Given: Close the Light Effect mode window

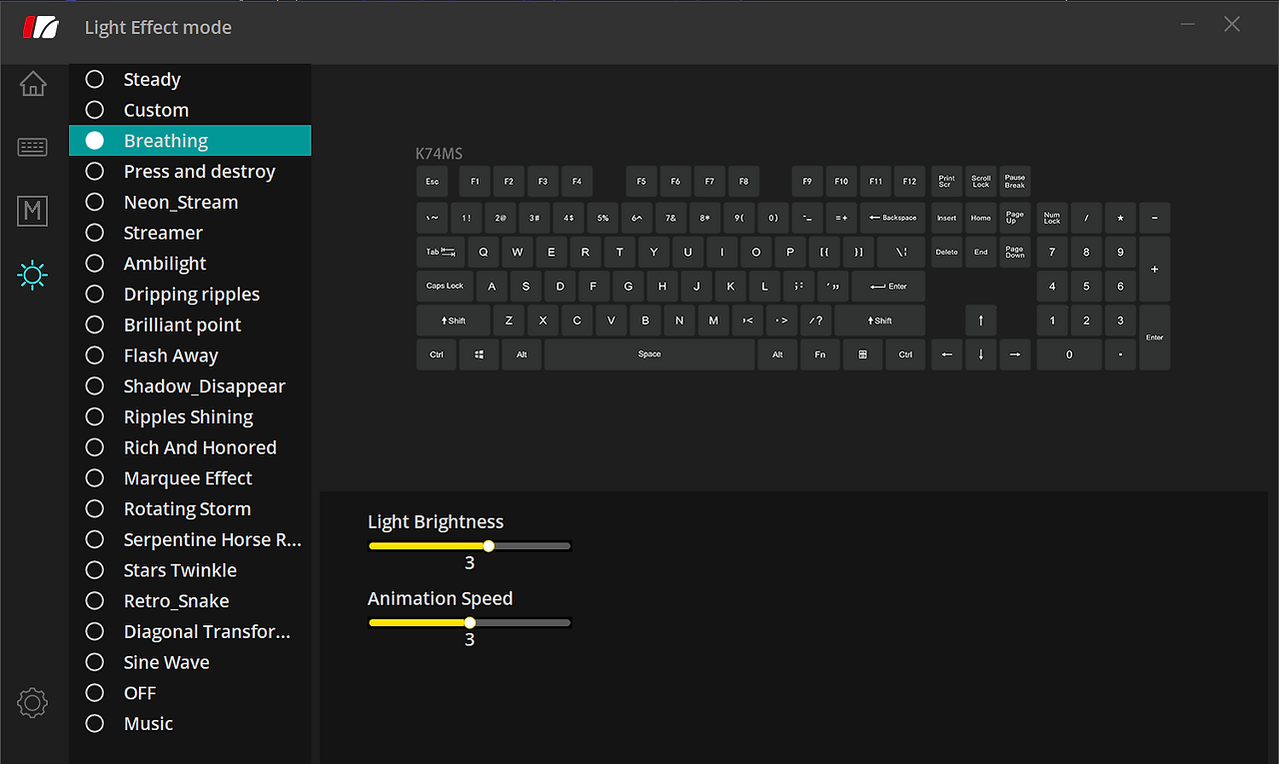Looking at the screenshot, I should pos(1232,24).
